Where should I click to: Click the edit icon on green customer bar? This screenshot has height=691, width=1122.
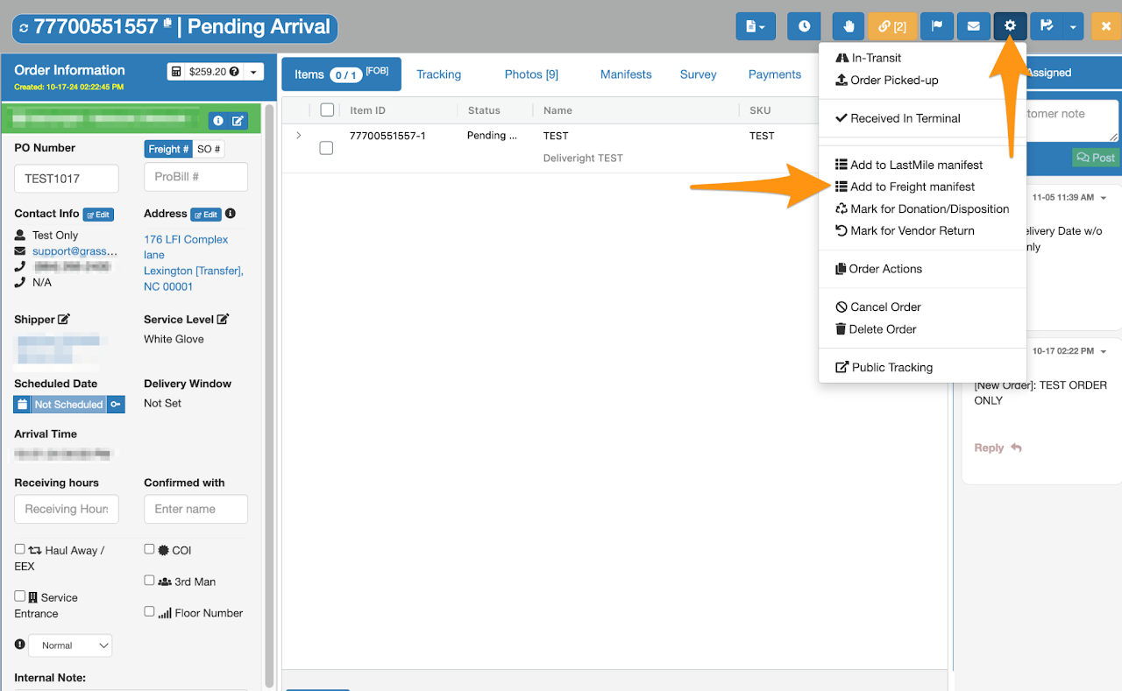tap(238, 120)
